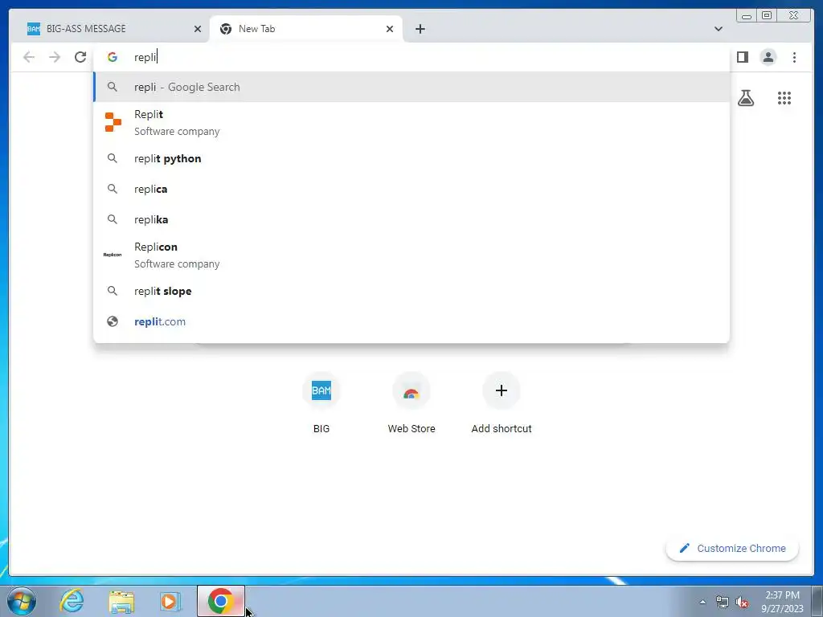
Task: Click the magnifier icon beside 'replika'
Action: (x=113, y=219)
